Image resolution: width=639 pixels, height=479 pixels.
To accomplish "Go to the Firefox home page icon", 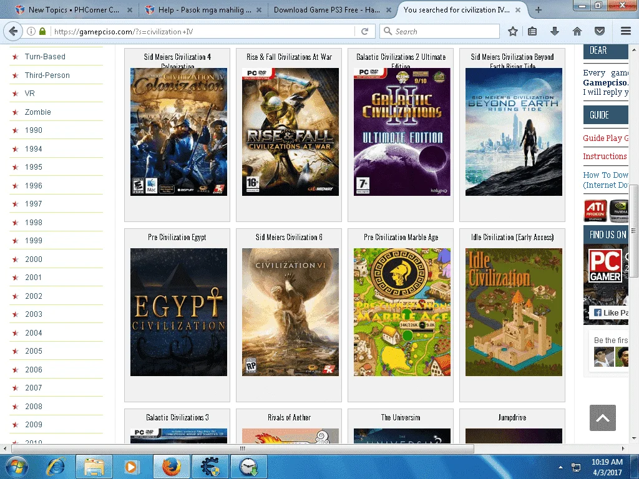I will pos(577,31).
